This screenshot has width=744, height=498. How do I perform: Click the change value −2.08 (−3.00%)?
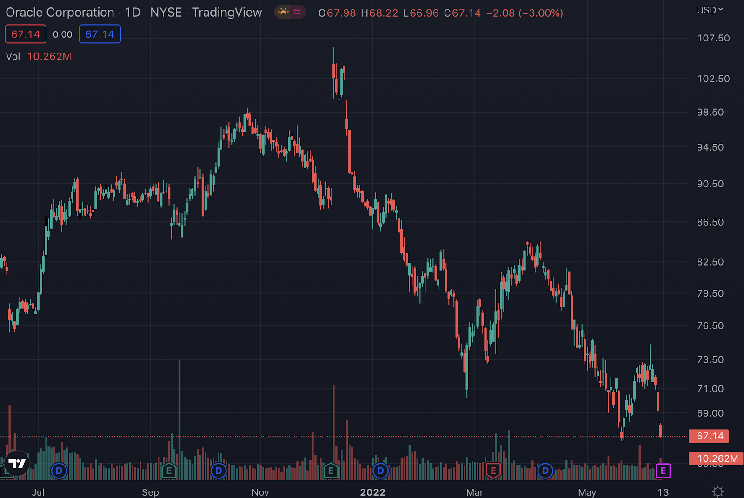[525, 13]
